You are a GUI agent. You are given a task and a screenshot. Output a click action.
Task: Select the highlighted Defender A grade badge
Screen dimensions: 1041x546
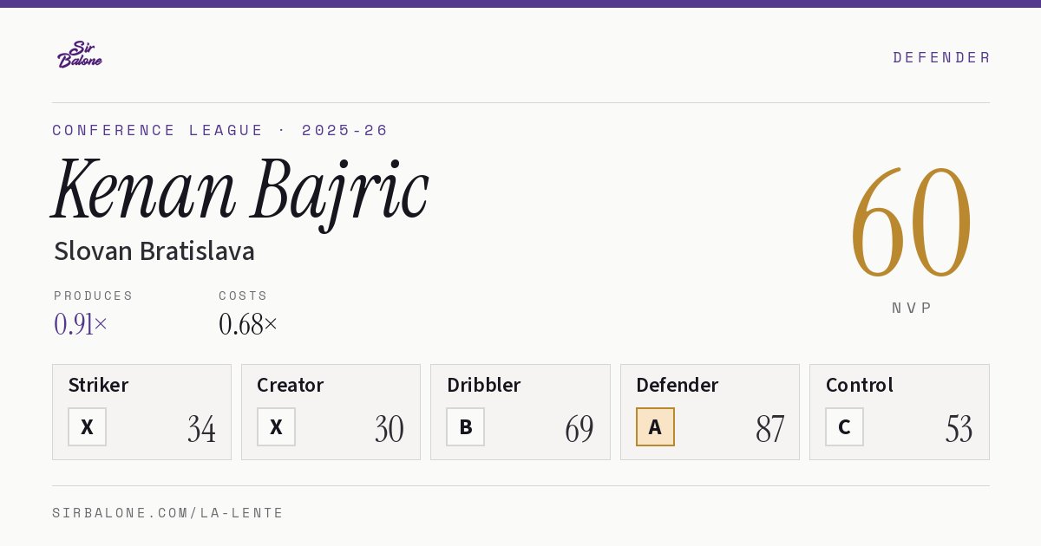[655, 427]
